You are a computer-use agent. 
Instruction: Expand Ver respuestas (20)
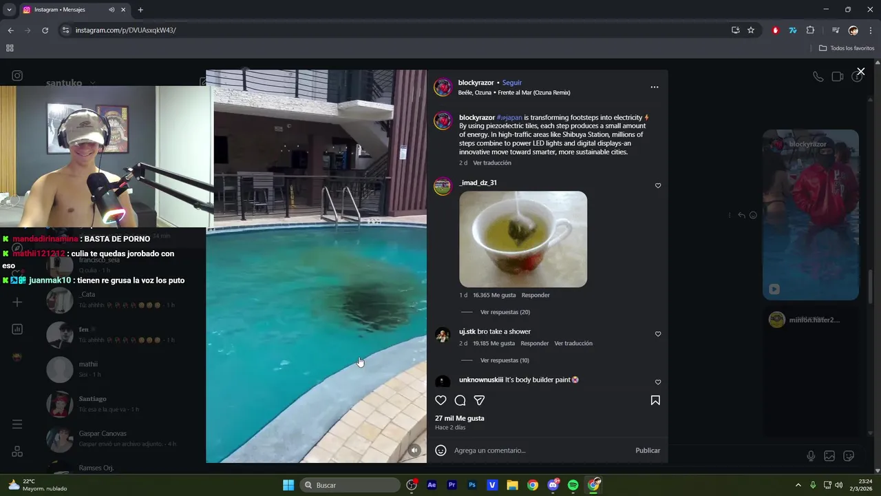pos(505,312)
